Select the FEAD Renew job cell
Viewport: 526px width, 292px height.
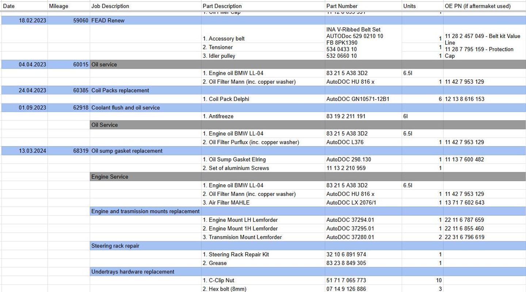(x=108, y=20)
